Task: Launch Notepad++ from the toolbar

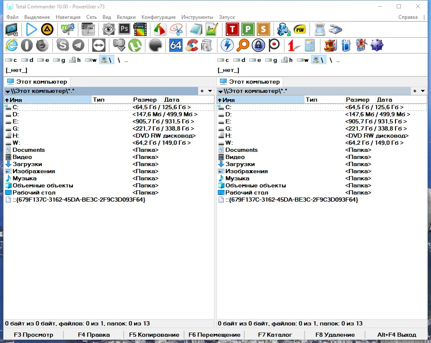Action: pyautogui.click(x=212, y=29)
